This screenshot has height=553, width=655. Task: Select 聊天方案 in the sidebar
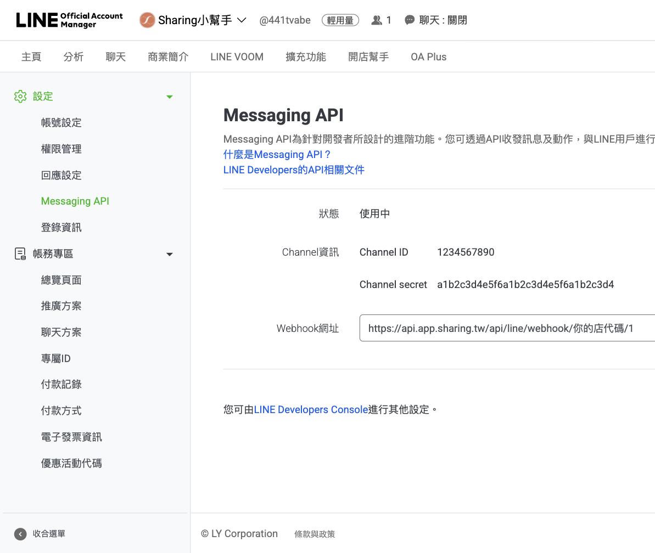point(61,332)
